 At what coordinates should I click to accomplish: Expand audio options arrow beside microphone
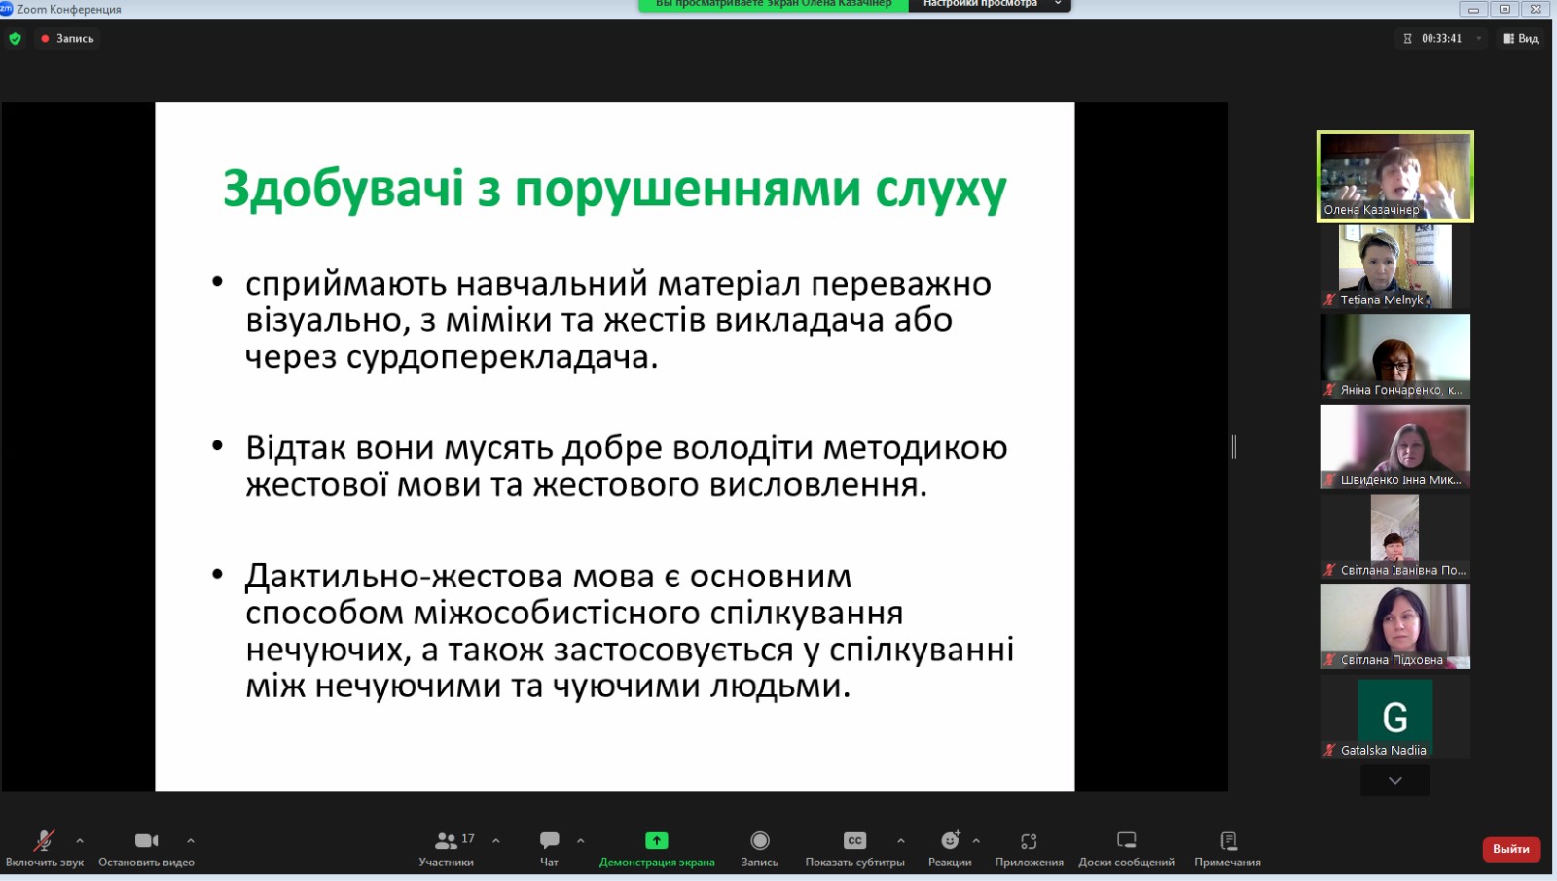click(80, 840)
